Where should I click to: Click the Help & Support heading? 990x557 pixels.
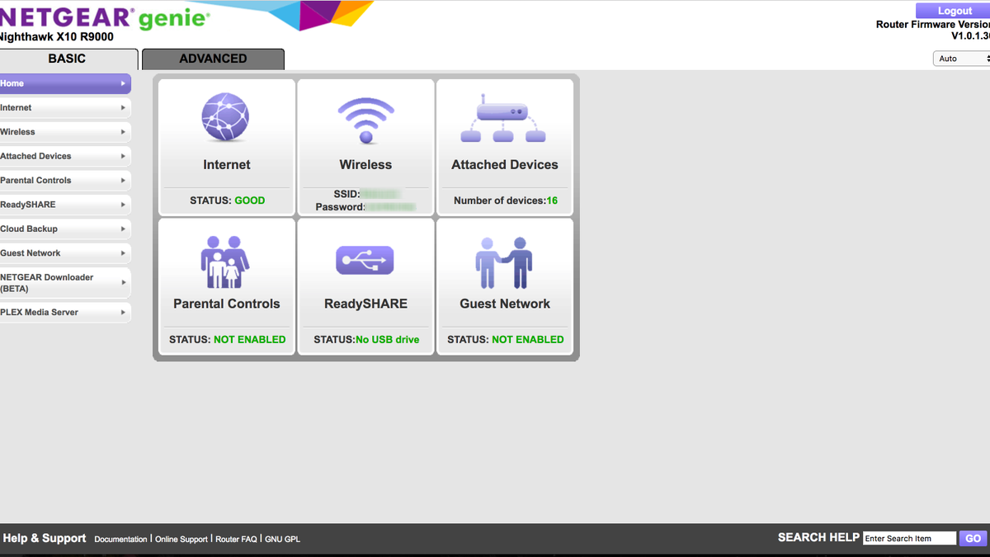click(x=45, y=538)
